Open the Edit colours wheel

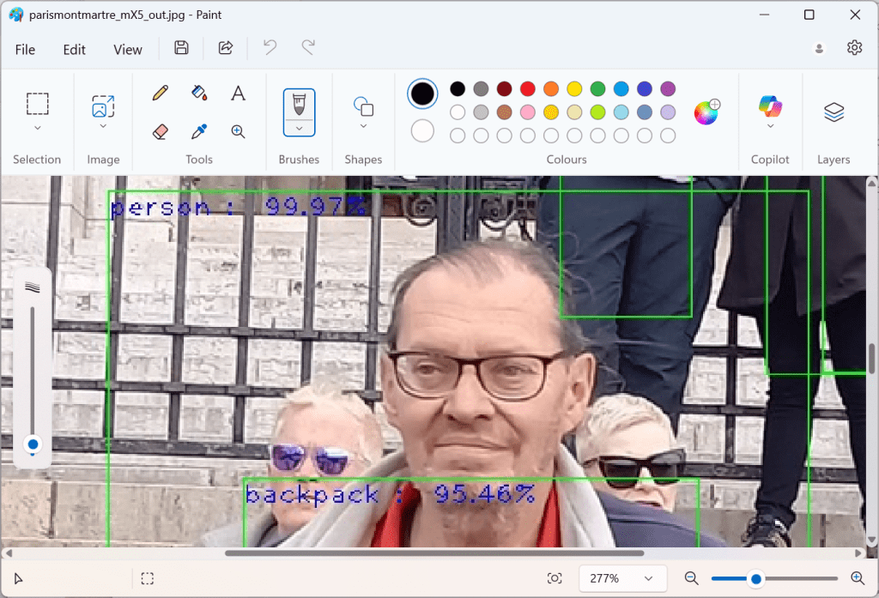tap(706, 112)
